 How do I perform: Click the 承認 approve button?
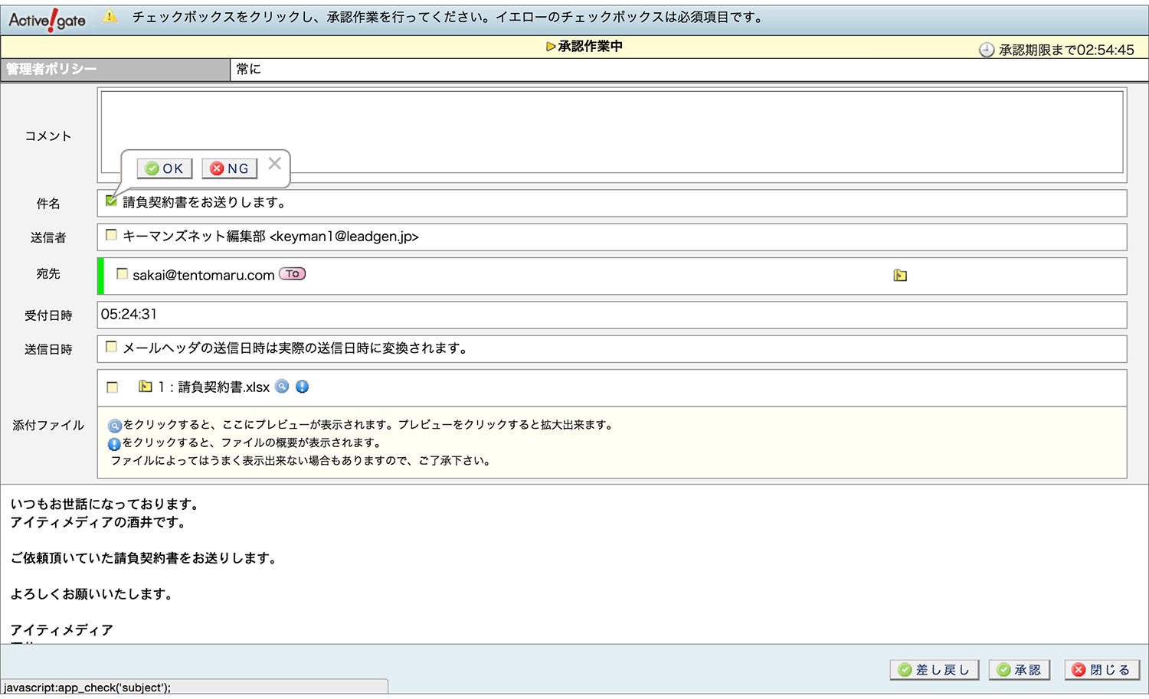pyautogui.click(x=1020, y=670)
